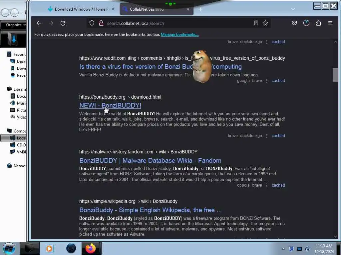Open the reddit virus free Bonzi Buddy result
341x255 pixels.
[x=160, y=66]
